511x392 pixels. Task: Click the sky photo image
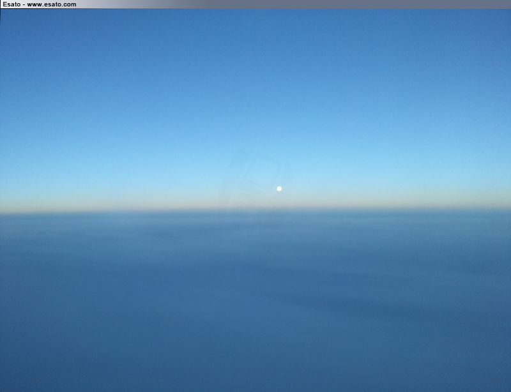(256, 200)
